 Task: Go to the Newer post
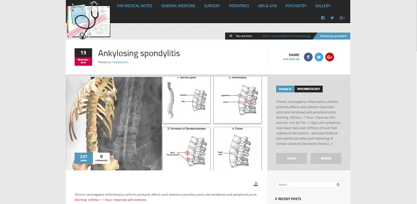coord(326,158)
